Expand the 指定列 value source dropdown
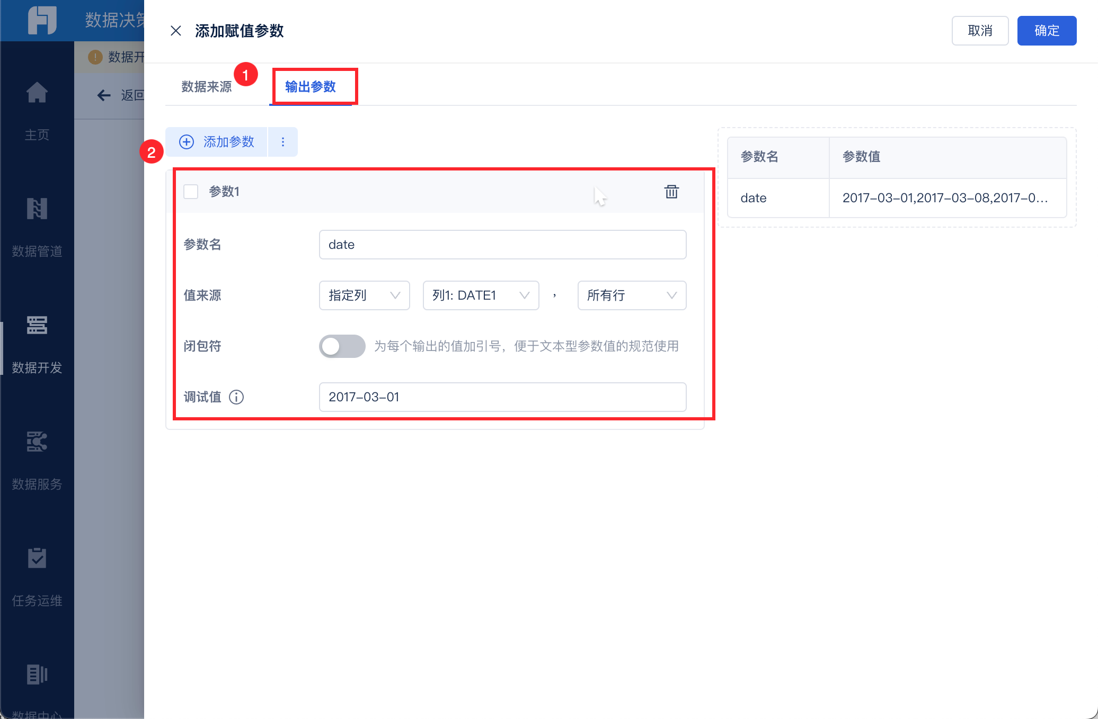Image resolution: width=1098 pixels, height=719 pixels. [364, 295]
